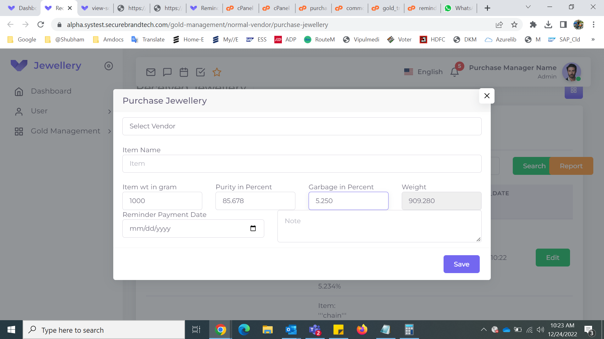Click the Purchase Manager profile avatar
604x339 pixels.
pos(571,72)
